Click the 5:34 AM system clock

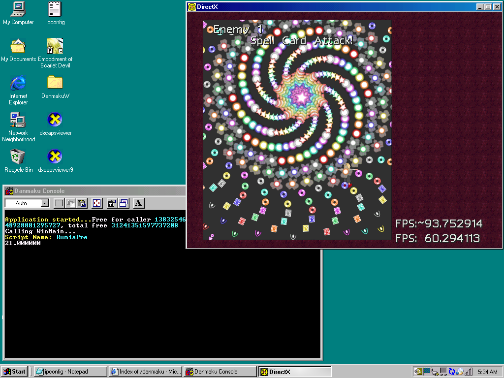[488, 372]
